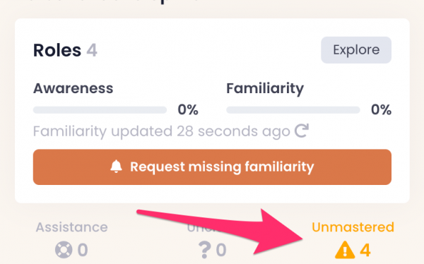Click the gray question mark icon
The image size is (424, 264).
click(x=204, y=250)
